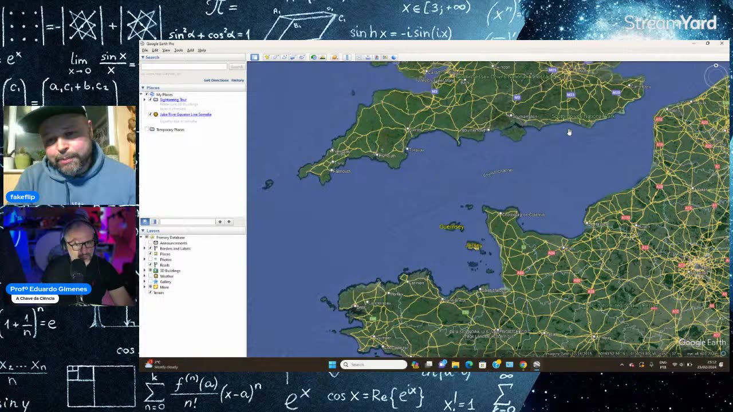
Task: Click the Print toolbar icon
Action: point(368,57)
